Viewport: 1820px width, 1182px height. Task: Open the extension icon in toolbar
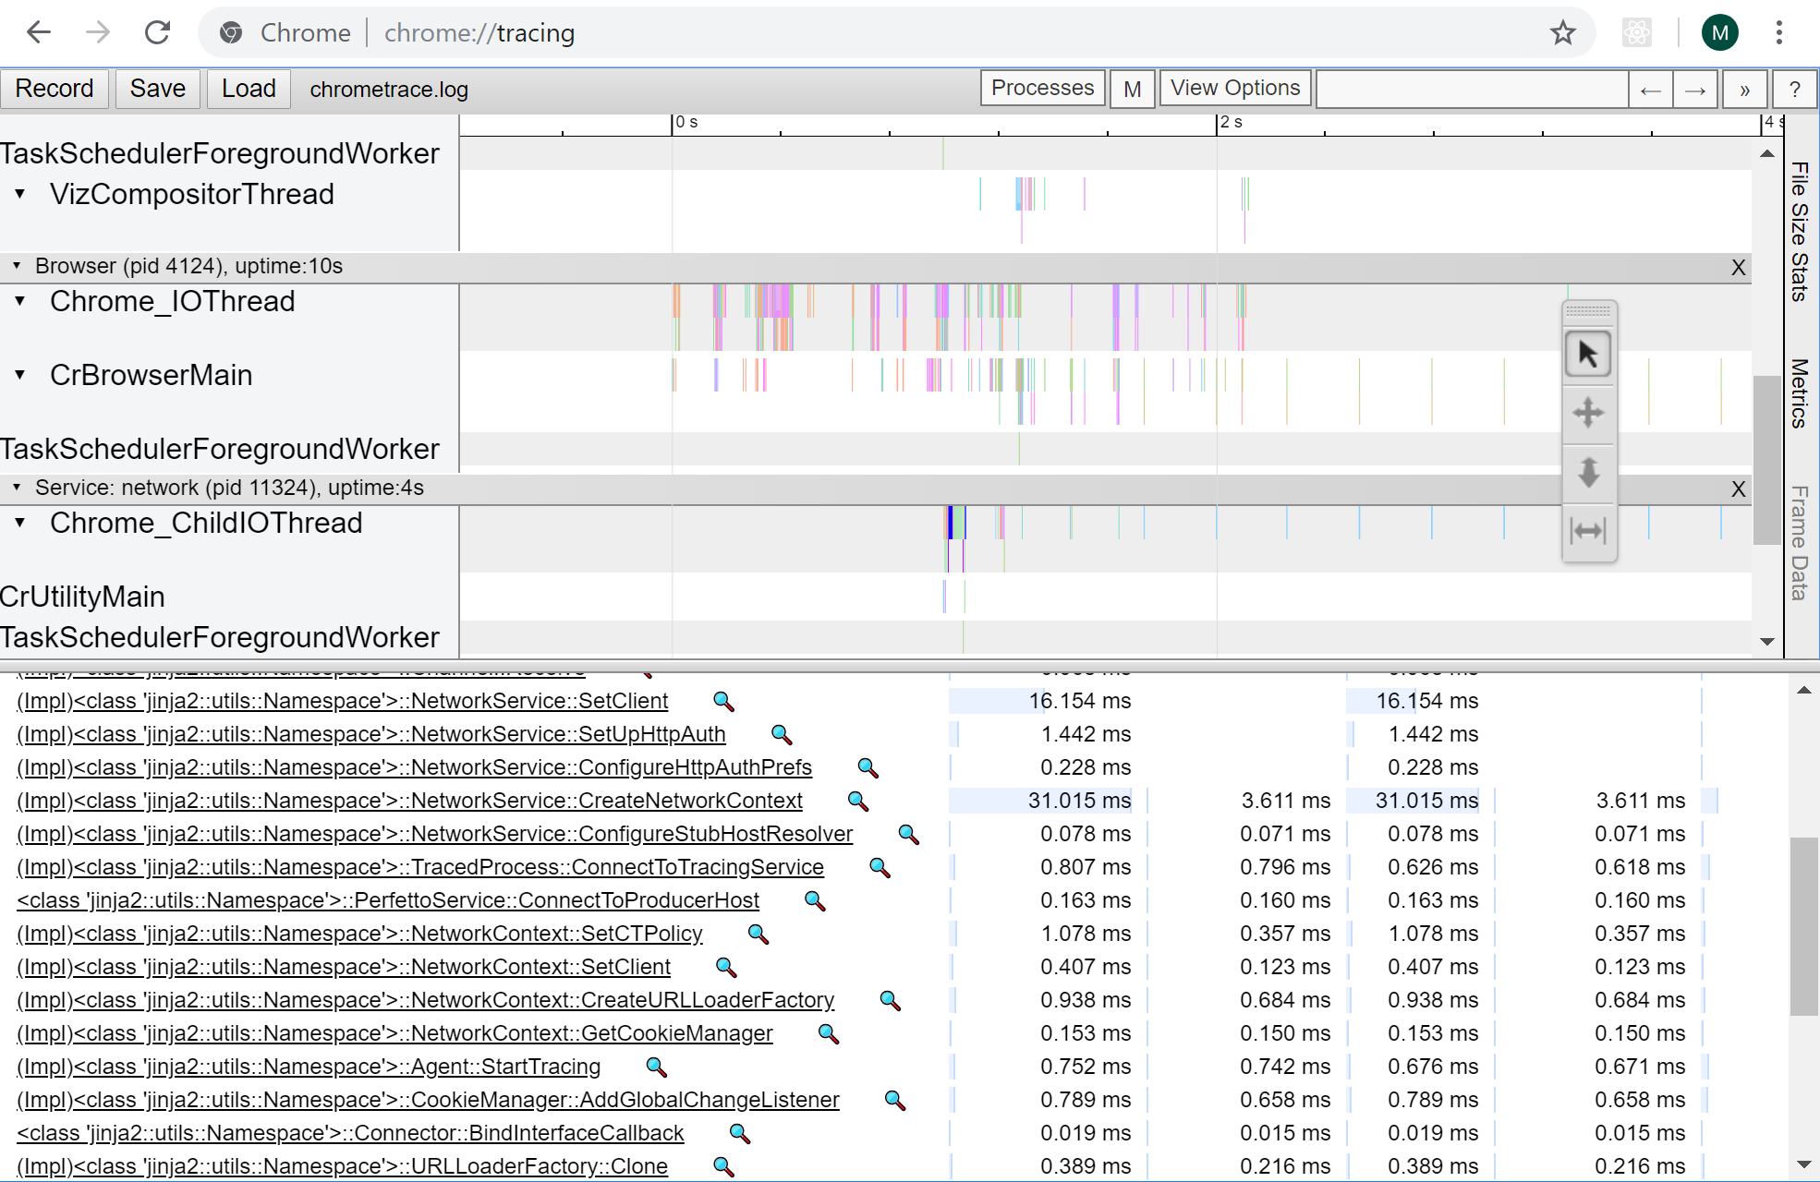tap(1636, 33)
